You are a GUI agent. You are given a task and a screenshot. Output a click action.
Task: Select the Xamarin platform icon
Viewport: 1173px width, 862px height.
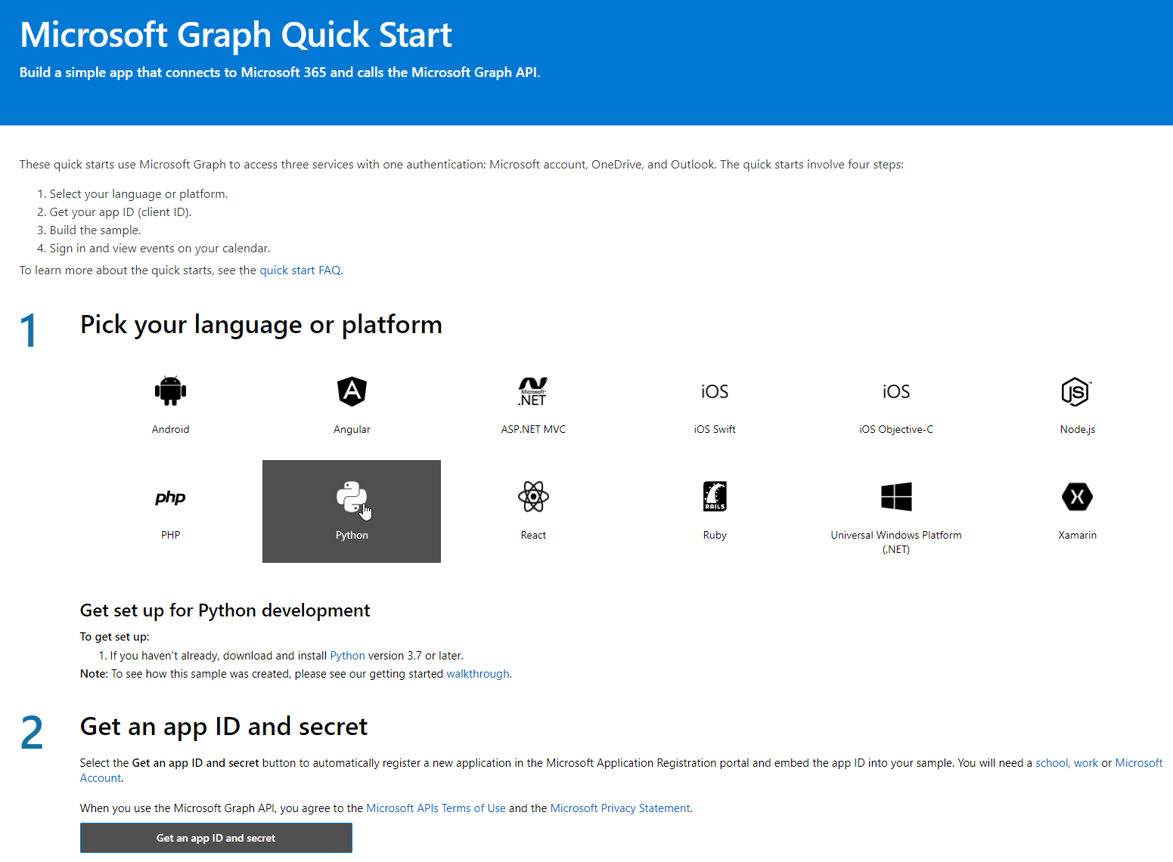[1077, 497]
